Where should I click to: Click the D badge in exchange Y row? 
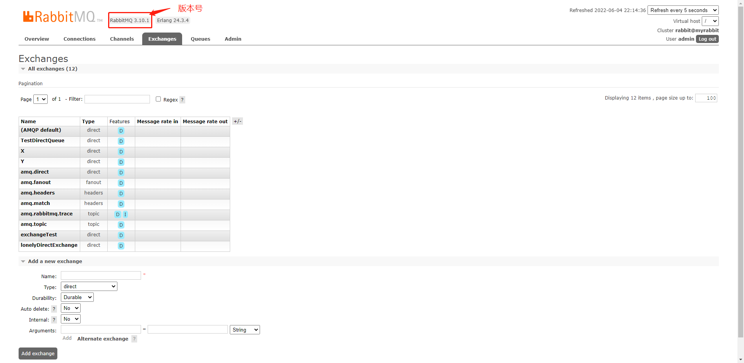(121, 162)
